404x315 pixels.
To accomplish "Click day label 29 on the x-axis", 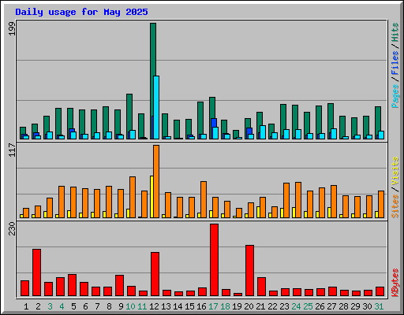I will (355, 306).
